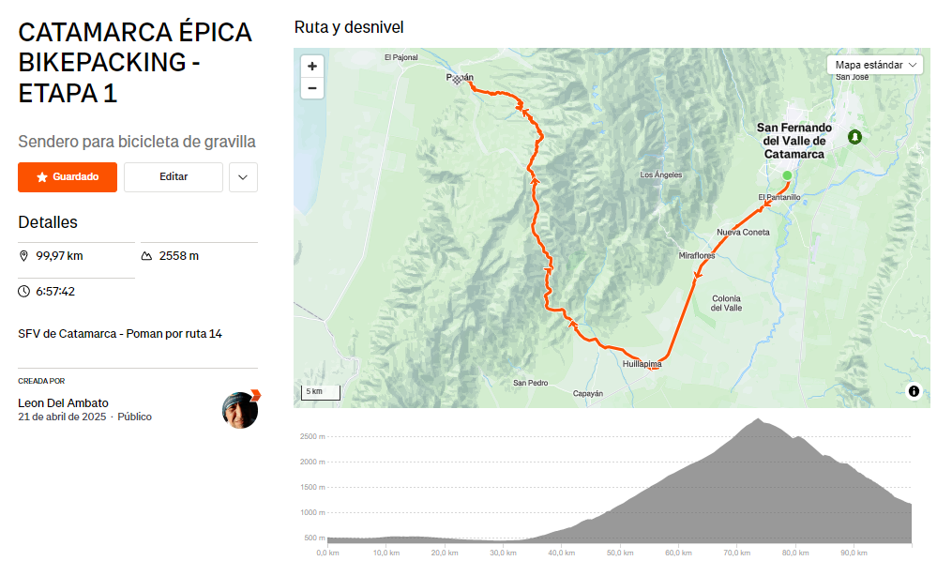Image resolution: width=952 pixels, height=561 pixels.
Task: Zoom out on the route map
Action: pos(312,88)
